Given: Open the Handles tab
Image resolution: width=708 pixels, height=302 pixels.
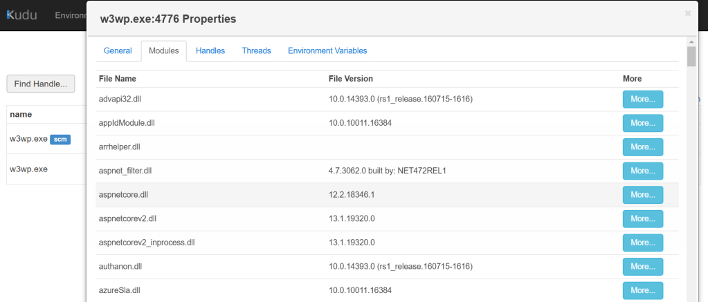Looking at the screenshot, I should tap(210, 51).
